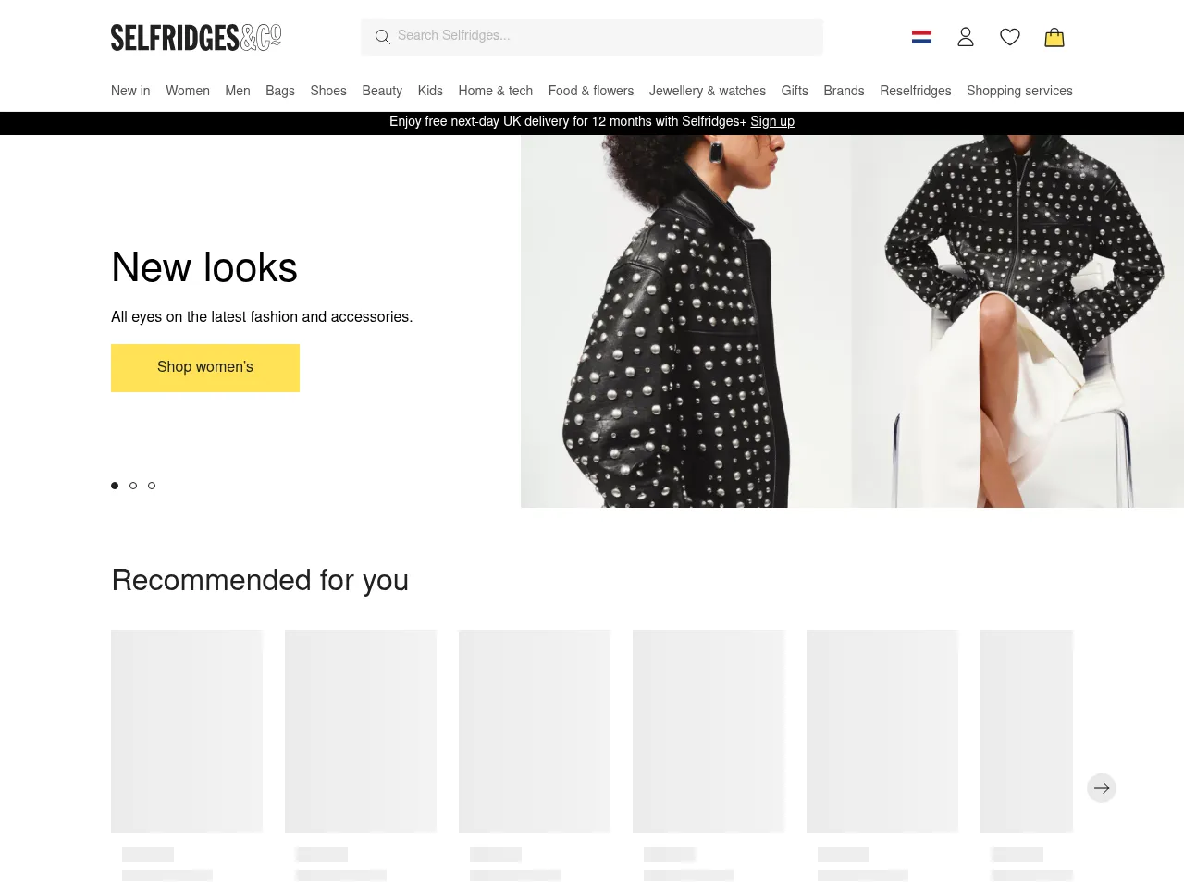Select the second carousel slide dot
Image resolution: width=1184 pixels, height=888 pixels.
(x=133, y=486)
